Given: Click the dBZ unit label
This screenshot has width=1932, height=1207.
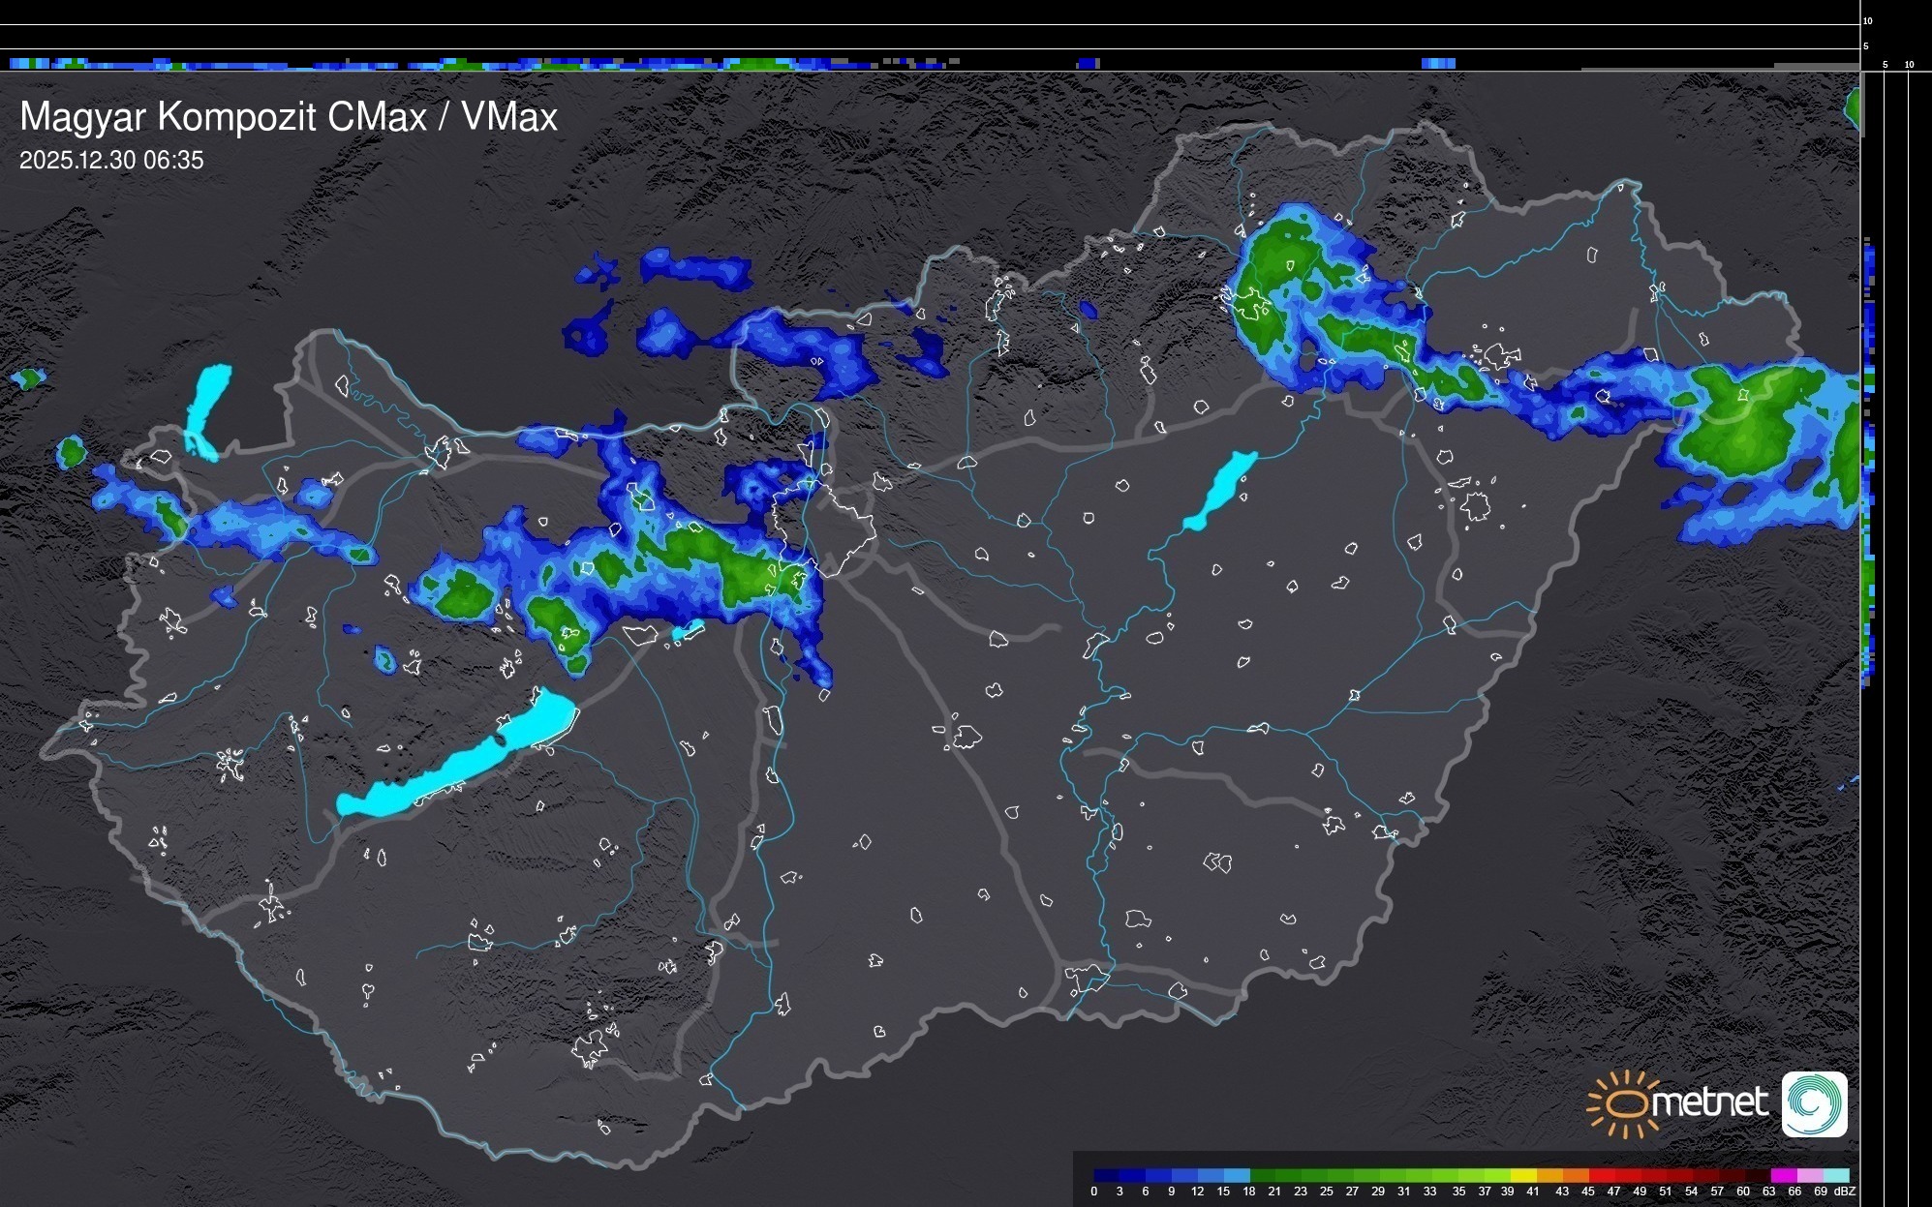Looking at the screenshot, I should coord(1845,1192).
